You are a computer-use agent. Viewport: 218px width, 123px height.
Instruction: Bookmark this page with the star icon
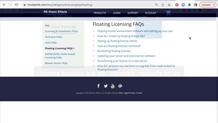click(169, 5)
